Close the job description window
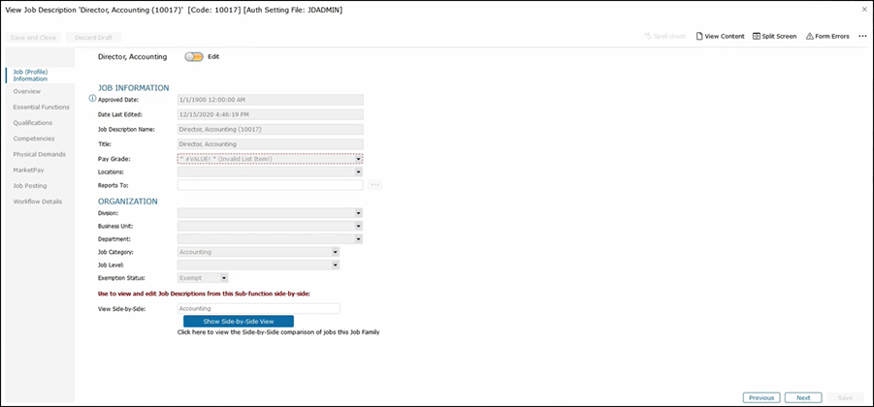The image size is (874, 407). [x=864, y=9]
